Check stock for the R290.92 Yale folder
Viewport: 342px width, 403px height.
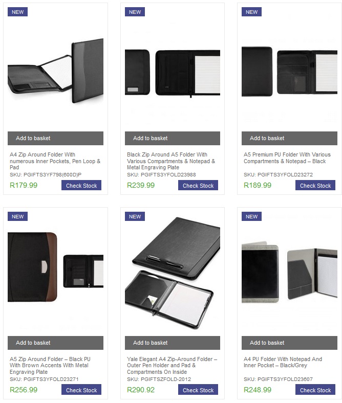click(x=198, y=390)
